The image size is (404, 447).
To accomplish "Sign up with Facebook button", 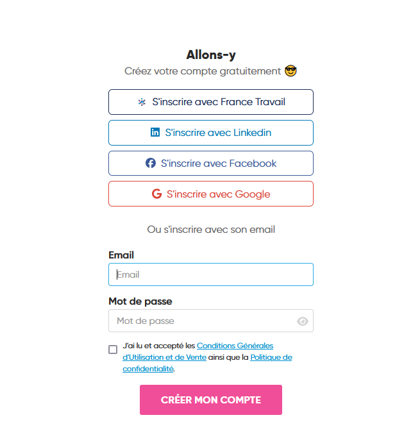I will tap(211, 164).
